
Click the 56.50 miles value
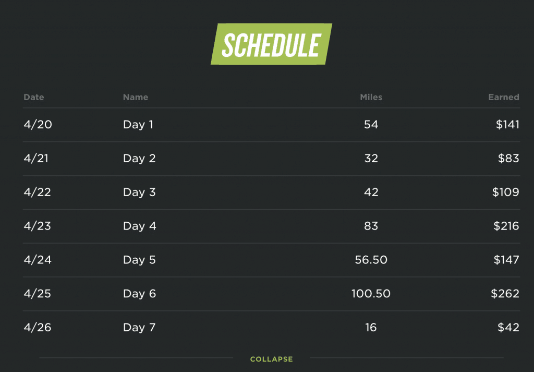[x=371, y=260]
